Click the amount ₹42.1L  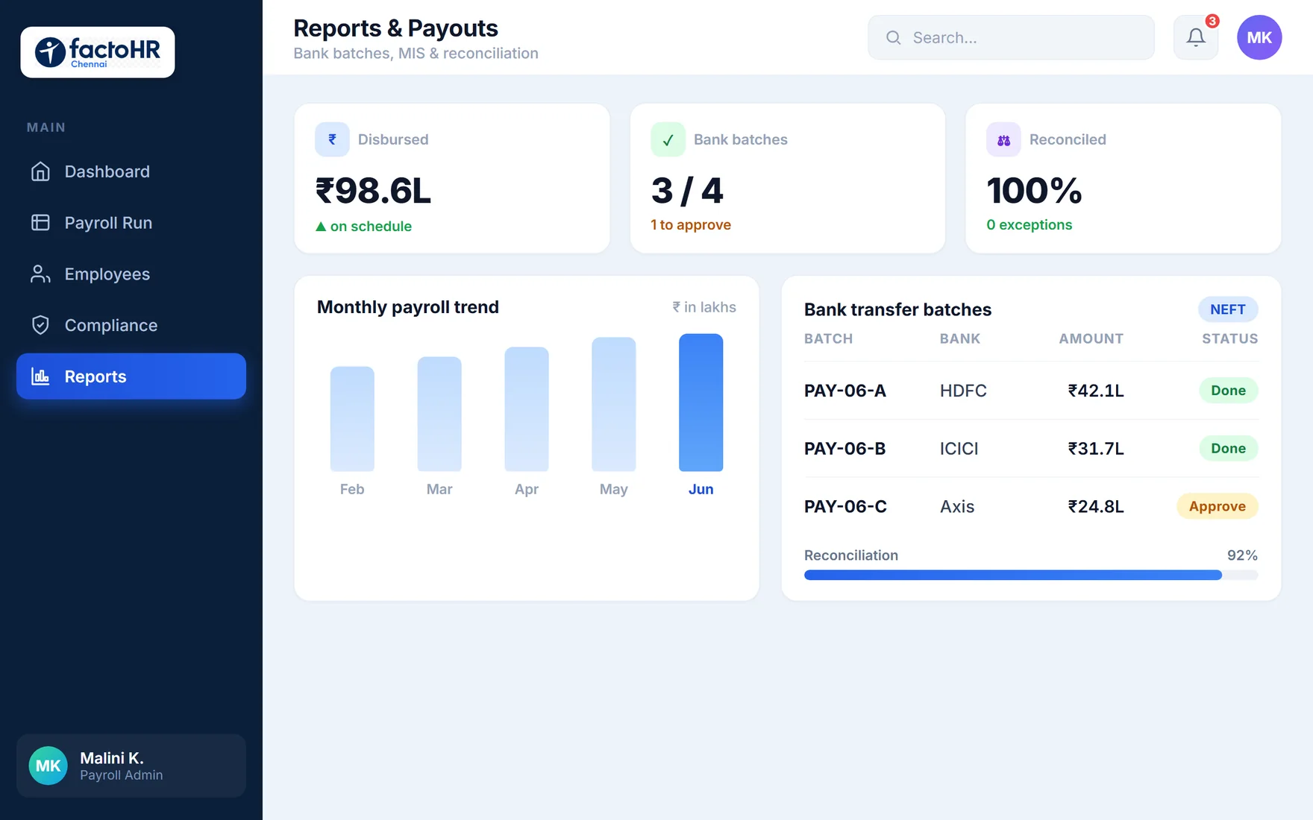[1096, 391]
